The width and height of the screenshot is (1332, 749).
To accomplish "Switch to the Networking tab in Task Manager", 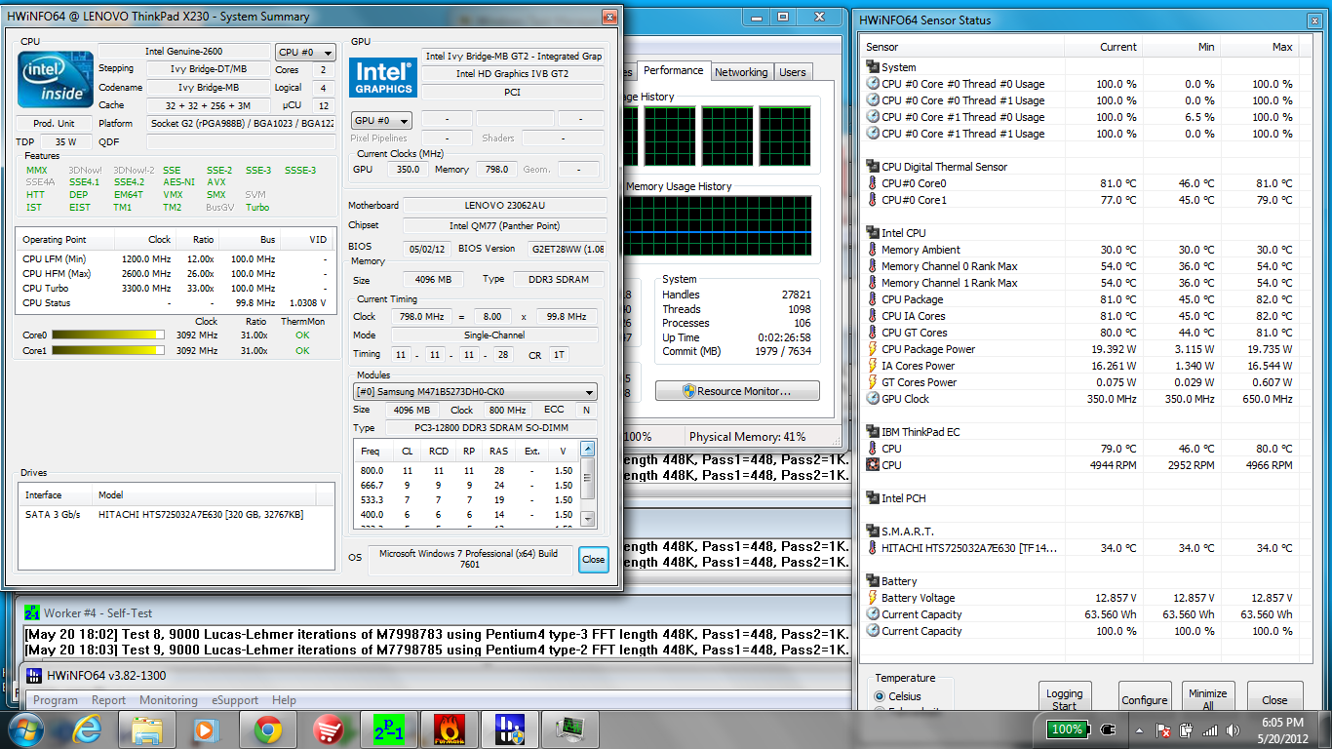I will click(x=741, y=72).
